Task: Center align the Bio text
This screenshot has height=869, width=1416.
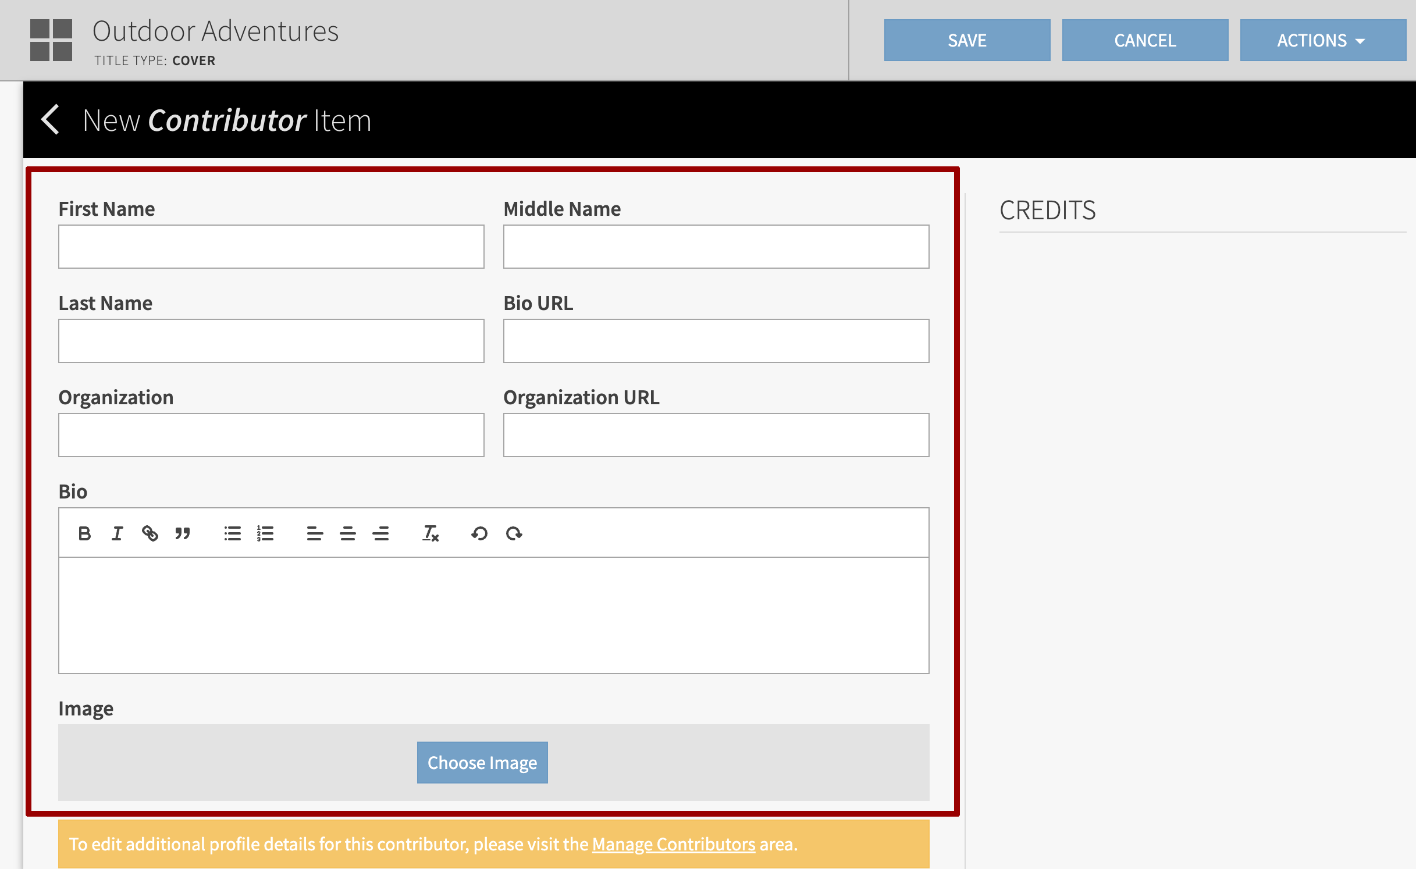Action: pos(347,533)
